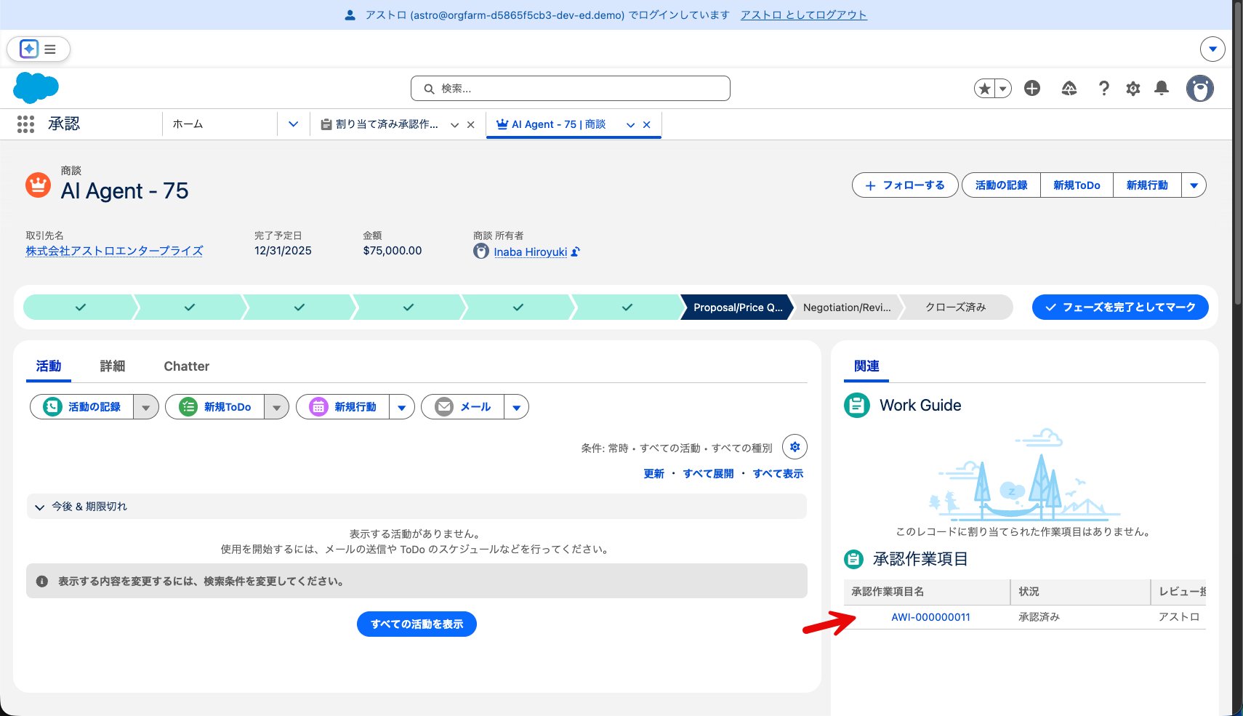Select the 関連 tab
Viewport: 1243px width, 716px height.
pos(866,366)
